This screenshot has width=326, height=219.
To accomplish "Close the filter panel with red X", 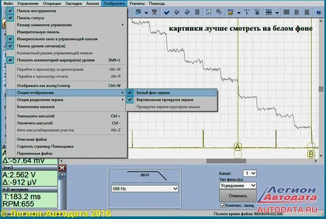I will [x=62, y=168].
